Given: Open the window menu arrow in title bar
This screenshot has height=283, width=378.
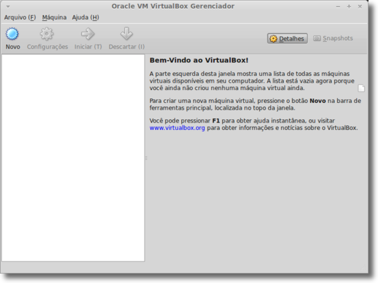Looking at the screenshot, I should (8, 7).
